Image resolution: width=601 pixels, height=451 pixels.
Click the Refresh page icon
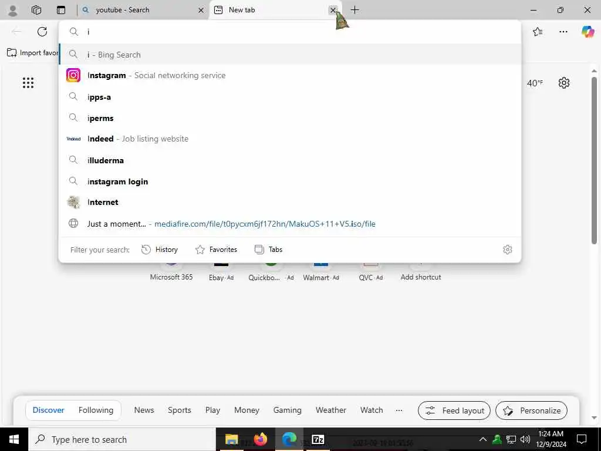(42, 32)
